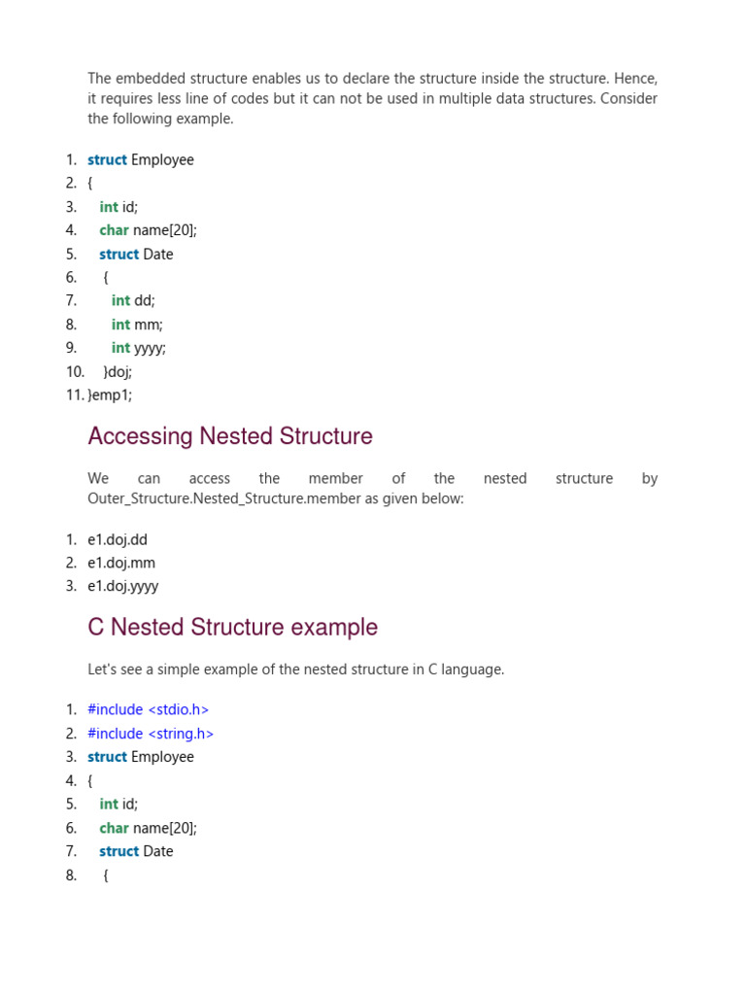Click the "C Nested Structure example" heading

232,628
